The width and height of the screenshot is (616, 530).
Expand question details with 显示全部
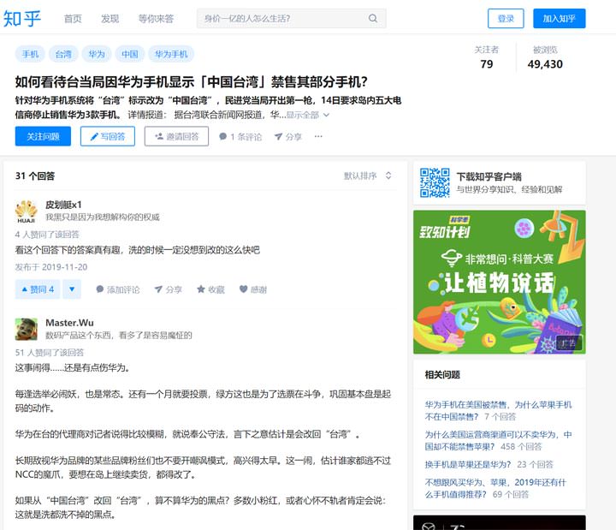(307, 115)
